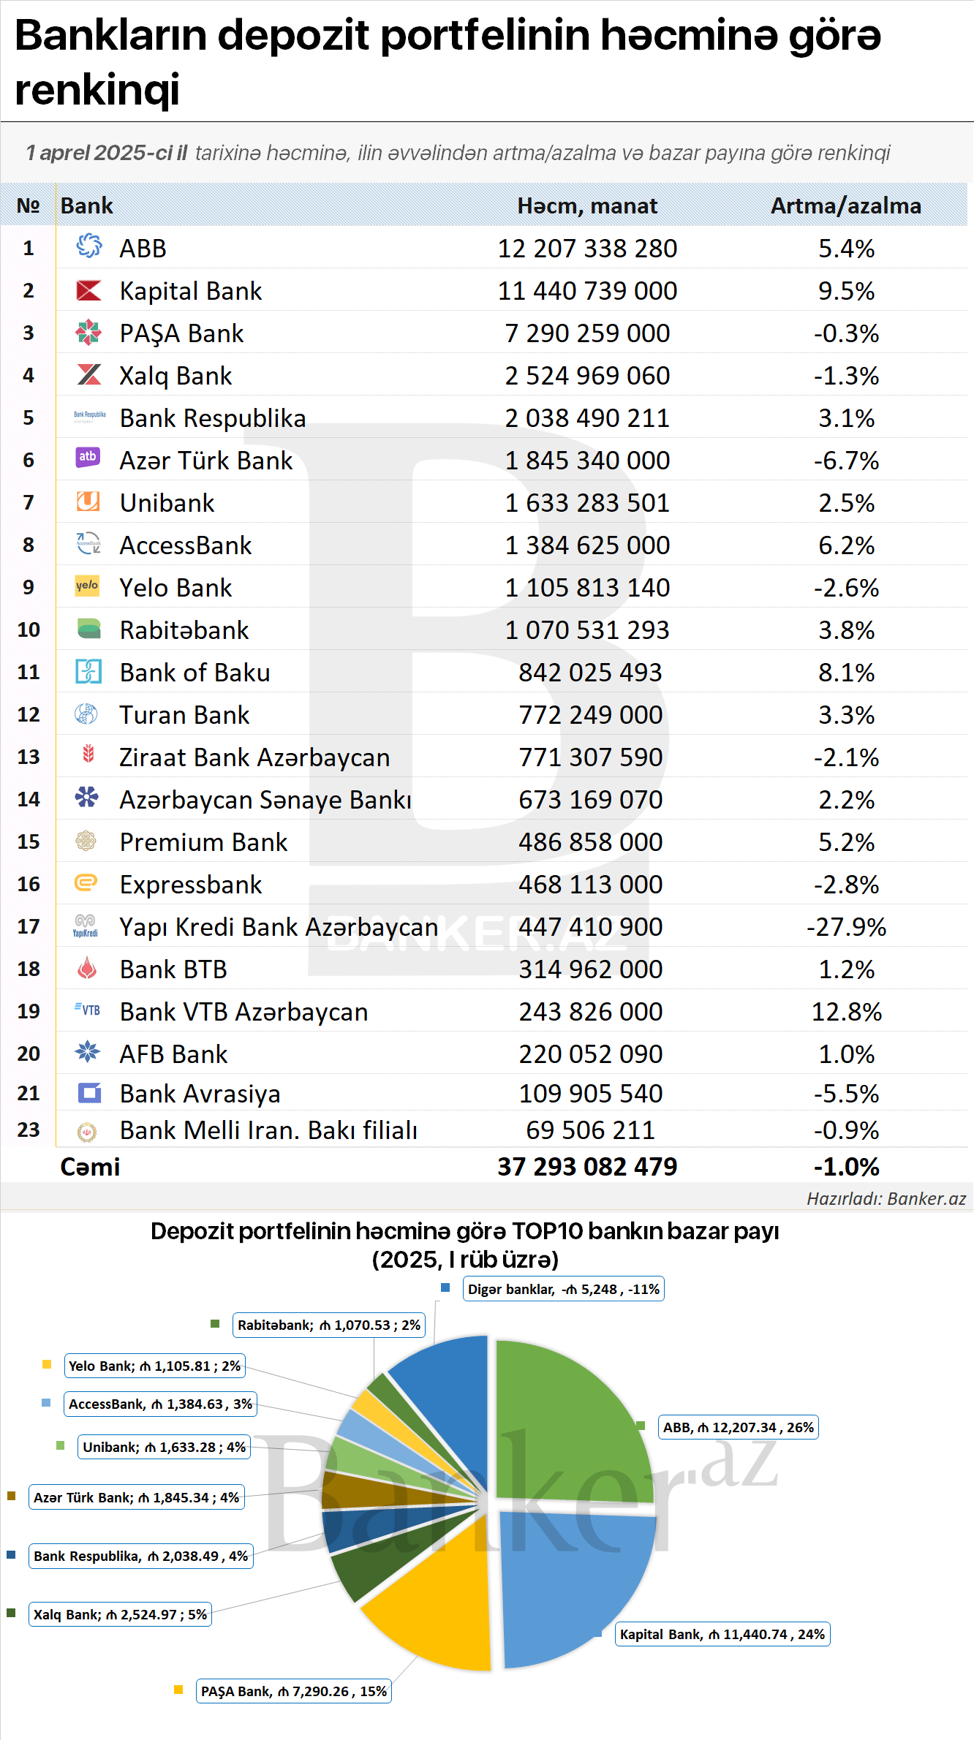The height and width of the screenshot is (1740, 974).
Task: Click the 'Premium Bank' row name
Action: pos(204,842)
